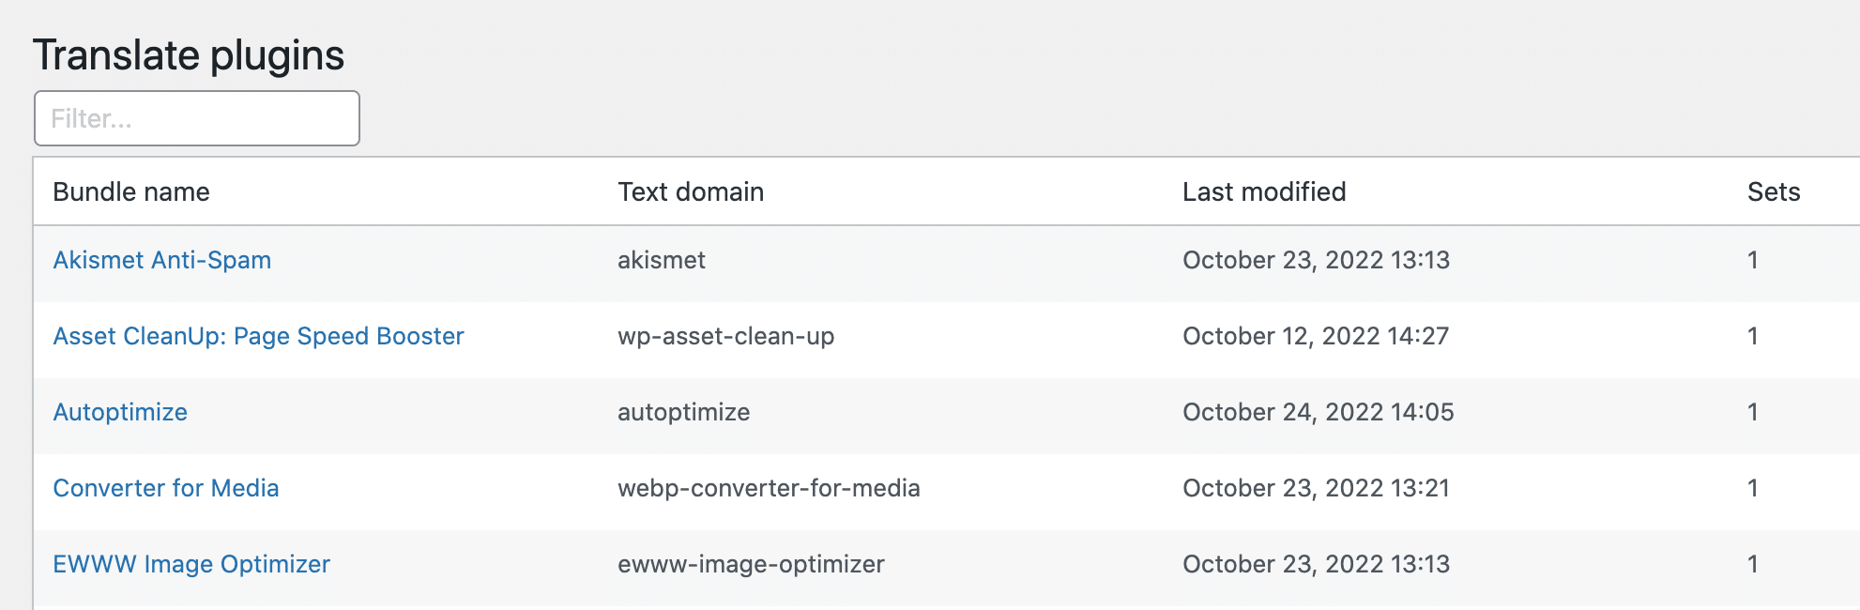Click the Sets count for Autoptimize row

(1752, 412)
